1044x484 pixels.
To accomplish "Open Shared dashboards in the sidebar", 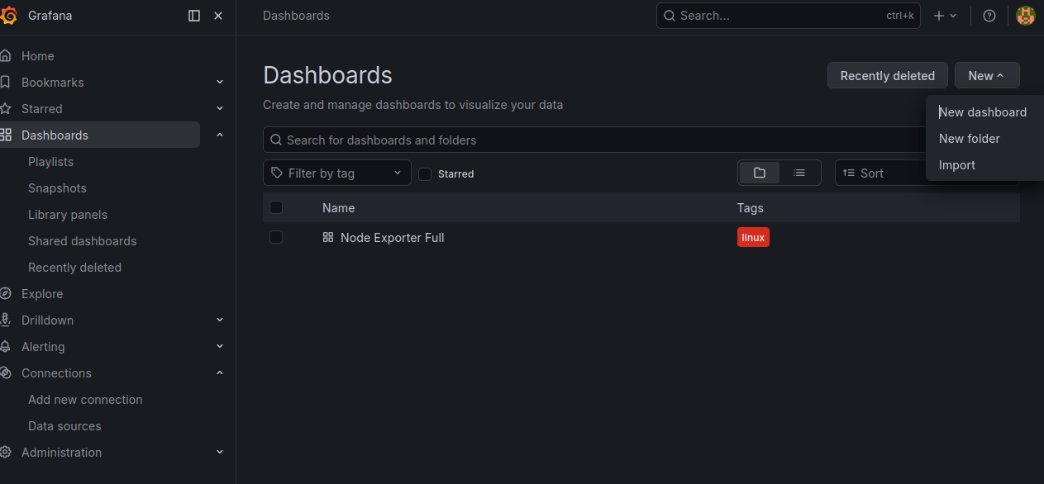I will click(82, 241).
